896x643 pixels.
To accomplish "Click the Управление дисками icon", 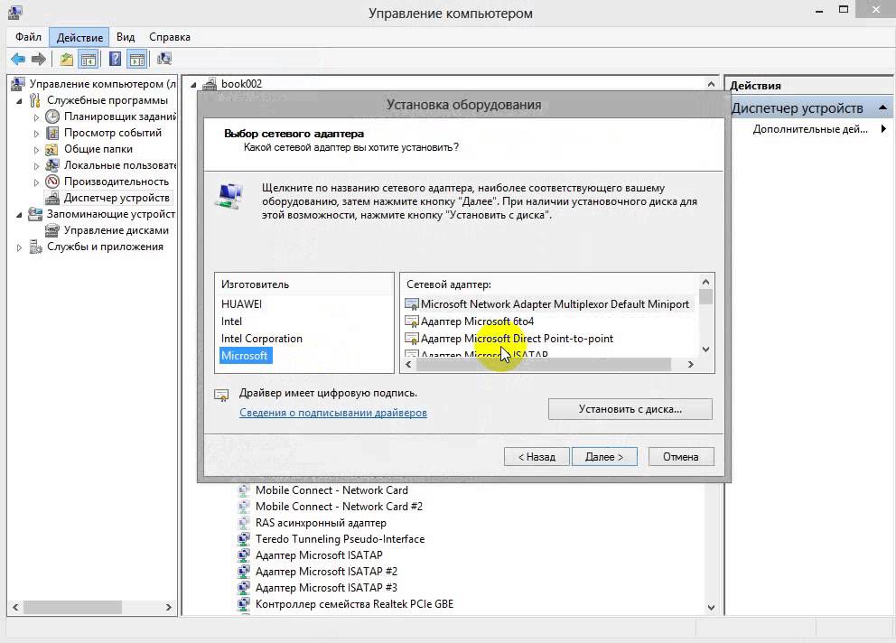I will [52, 230].
